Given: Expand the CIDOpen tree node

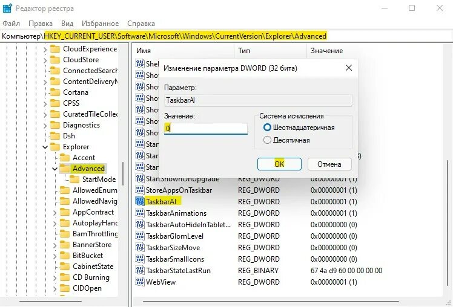Looking at the screenshot, I should 55,288.
